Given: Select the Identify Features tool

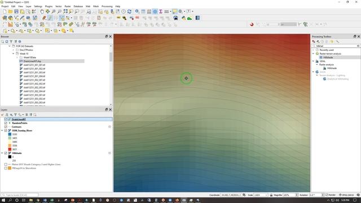Looking at the screenshot, I should coord(137,11).
